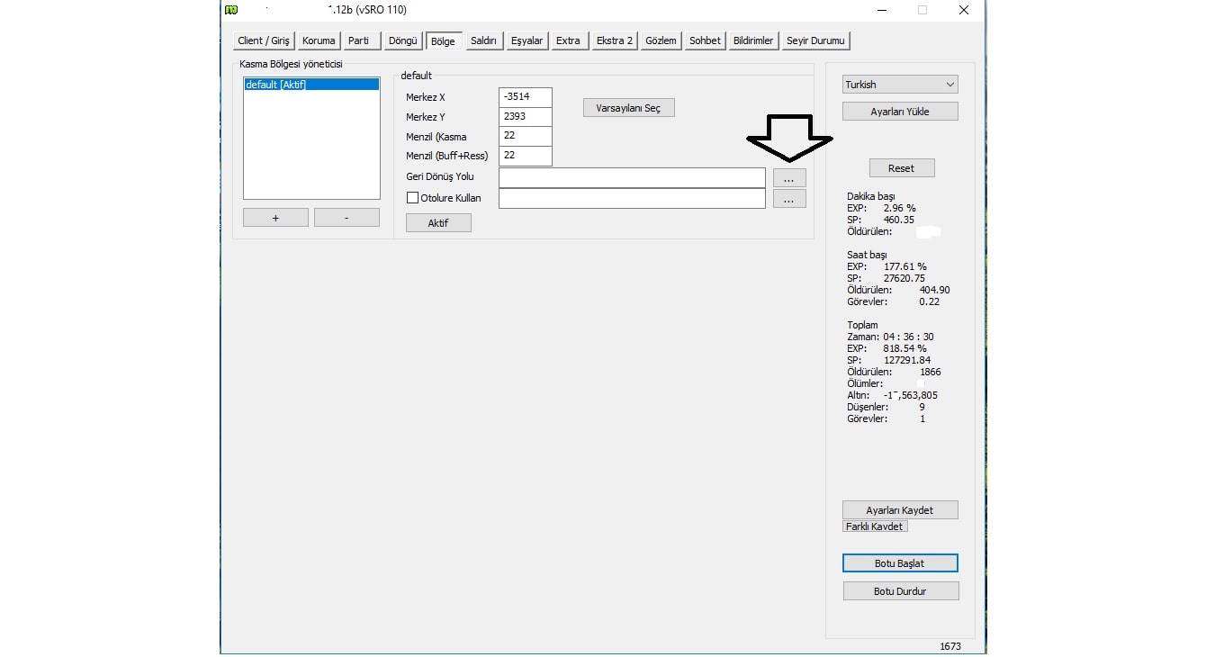Screen dimensions: 1224x657
Task: Click the total SP value 127291.84
Action: (907, 361)
